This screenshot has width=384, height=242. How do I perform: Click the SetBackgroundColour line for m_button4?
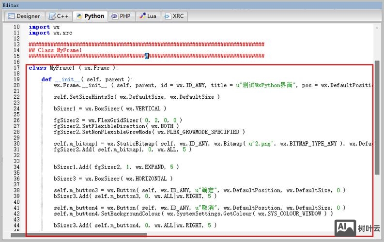[194, 213]
